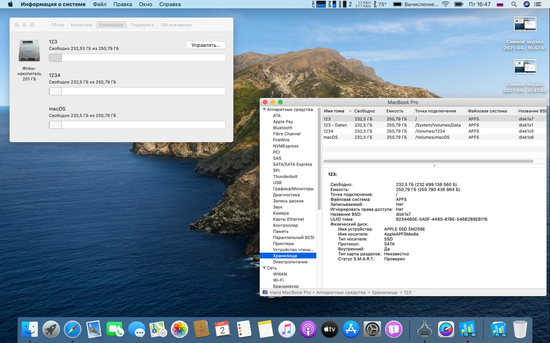
Task: Open Reminders from the dock
Action: (x=244, y=330)
